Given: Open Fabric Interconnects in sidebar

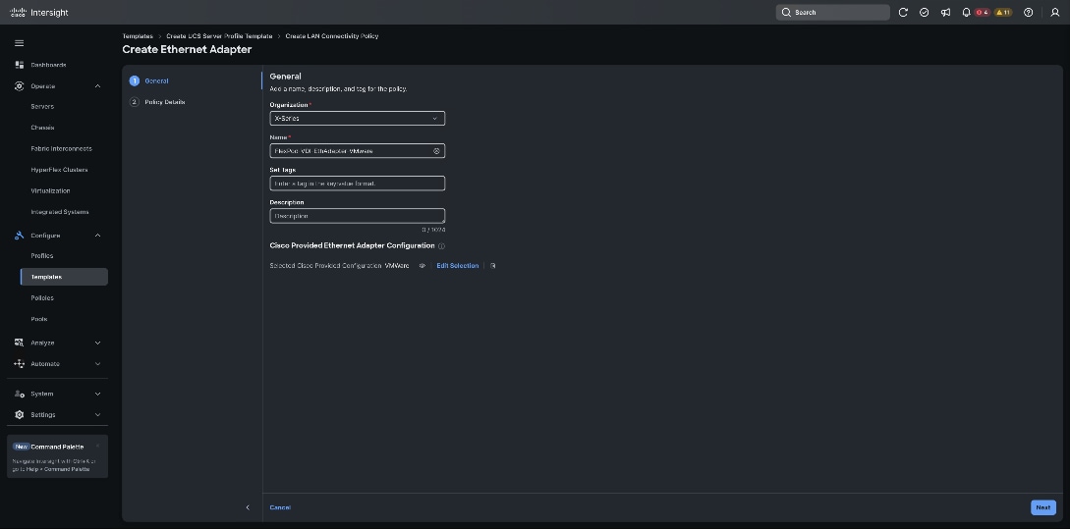Looking at the screenshot, I should [62, 148].
